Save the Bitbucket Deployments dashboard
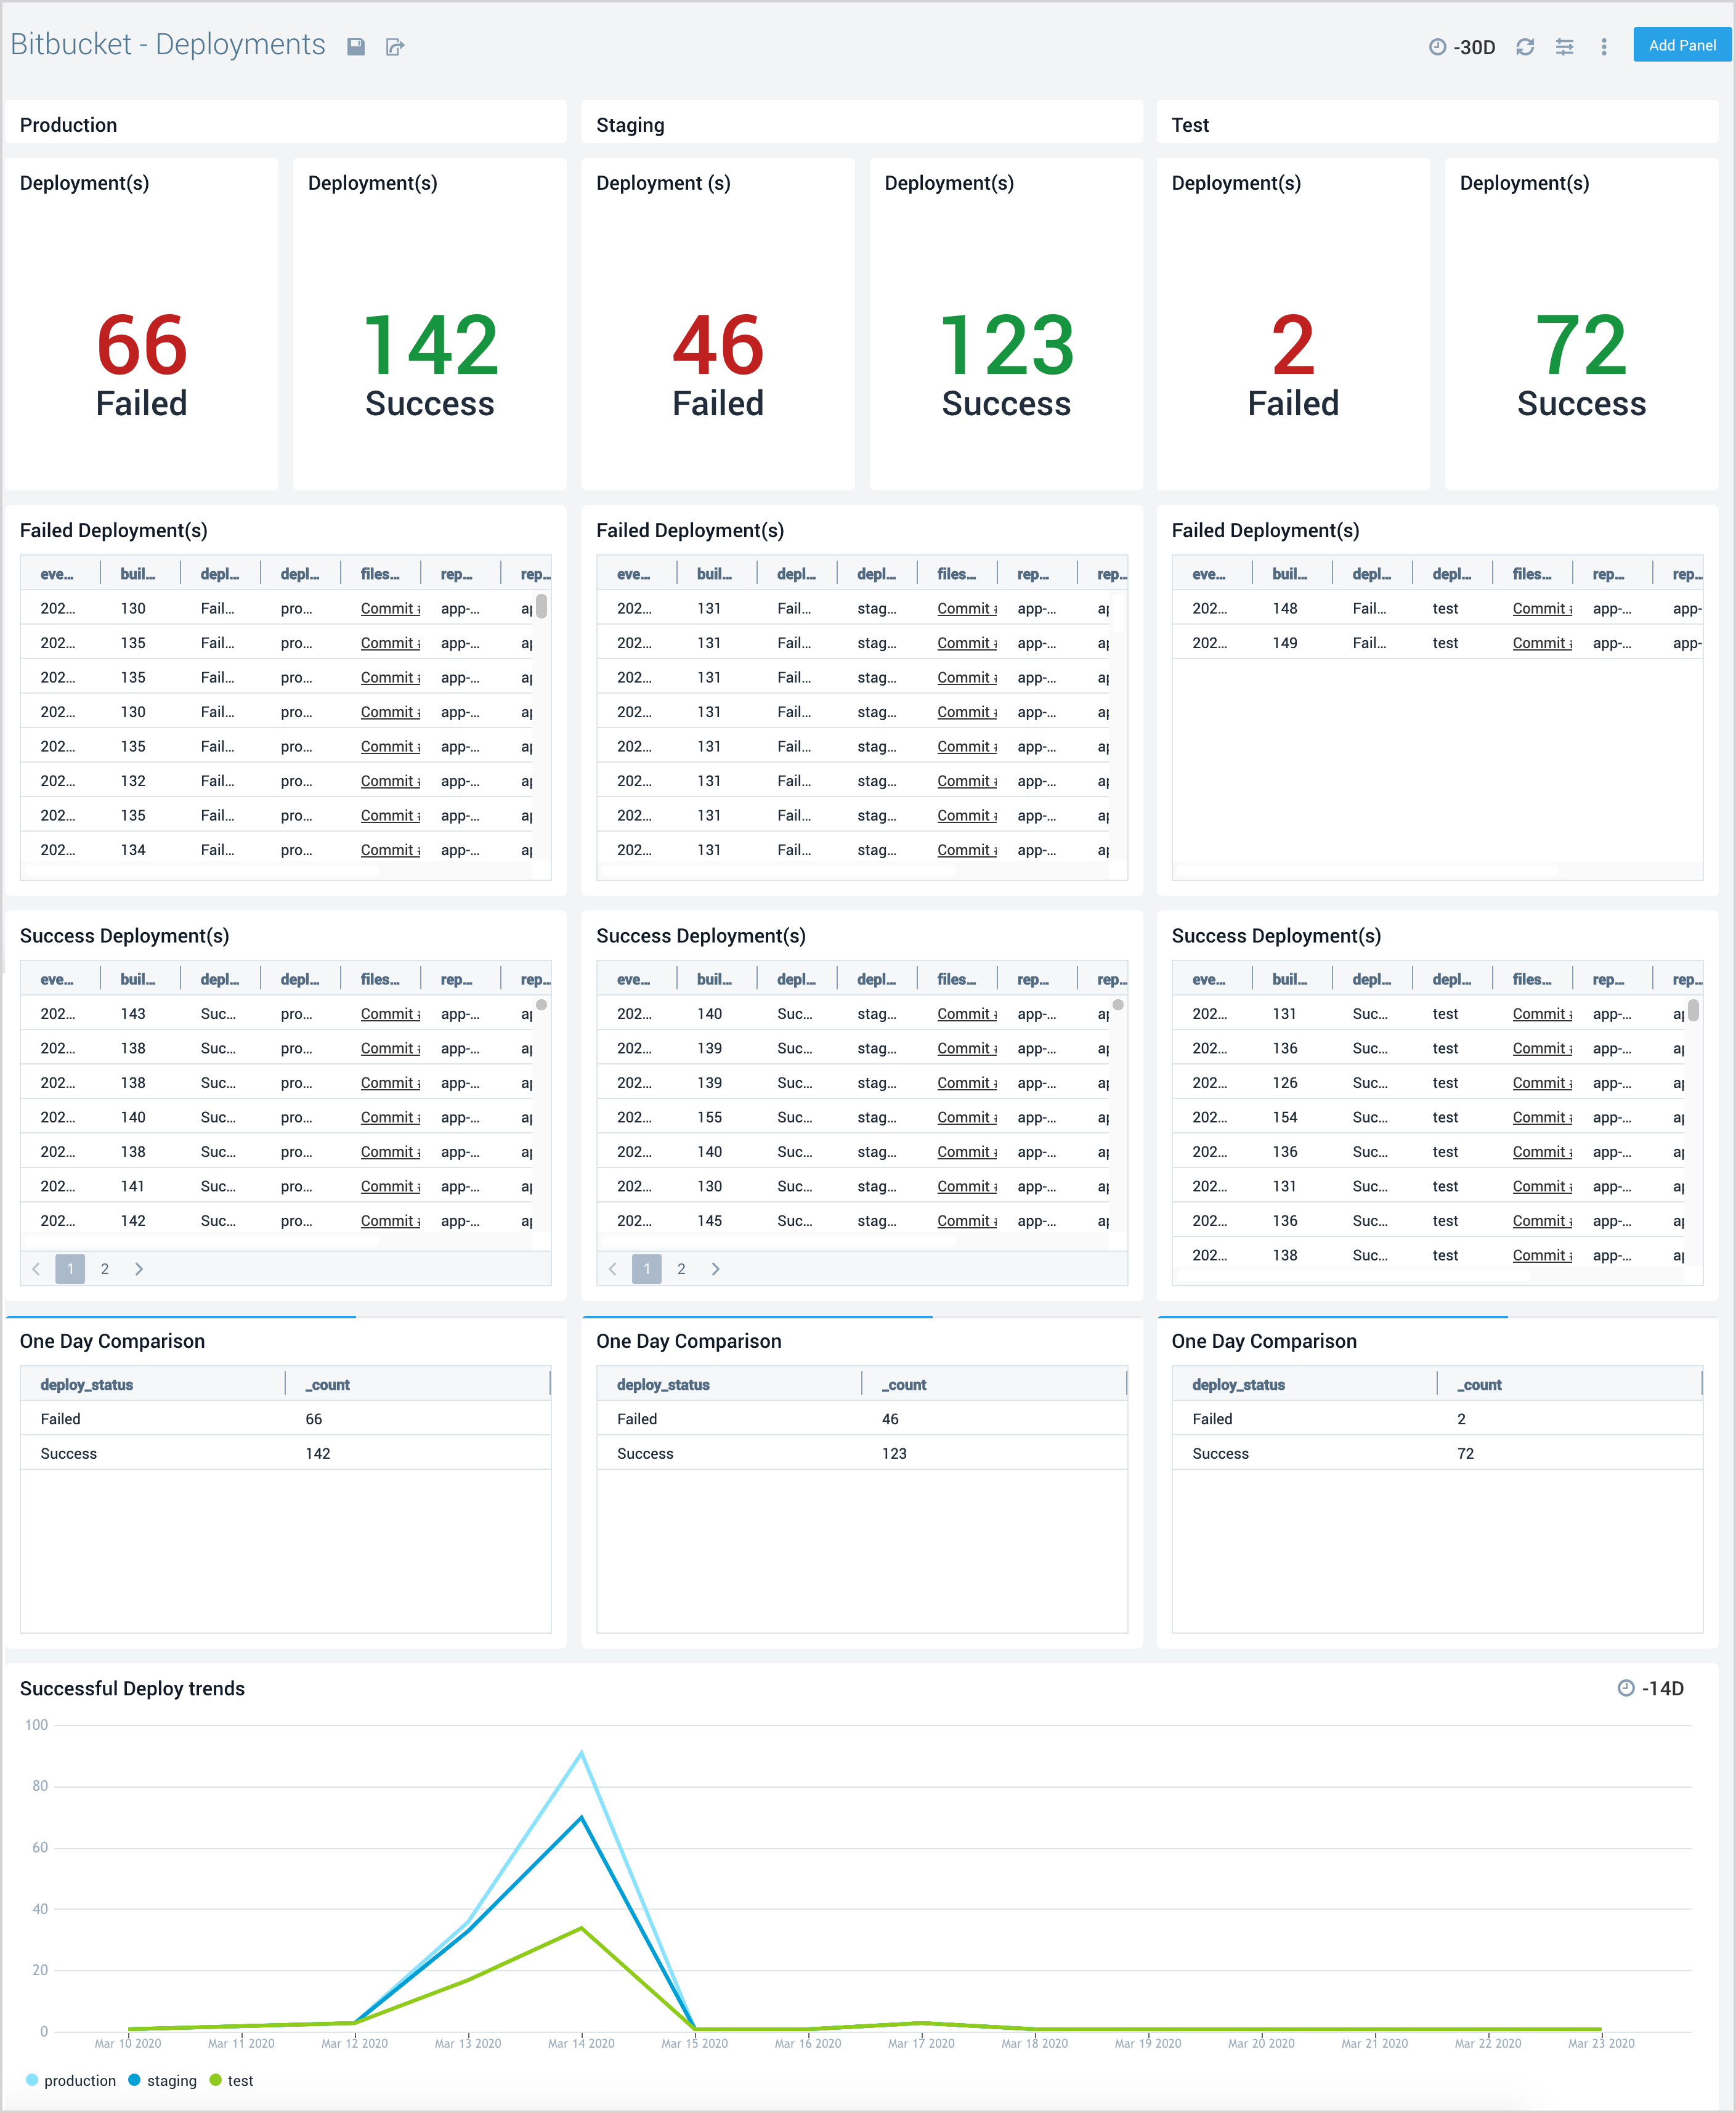 click(x=356, y=46)
